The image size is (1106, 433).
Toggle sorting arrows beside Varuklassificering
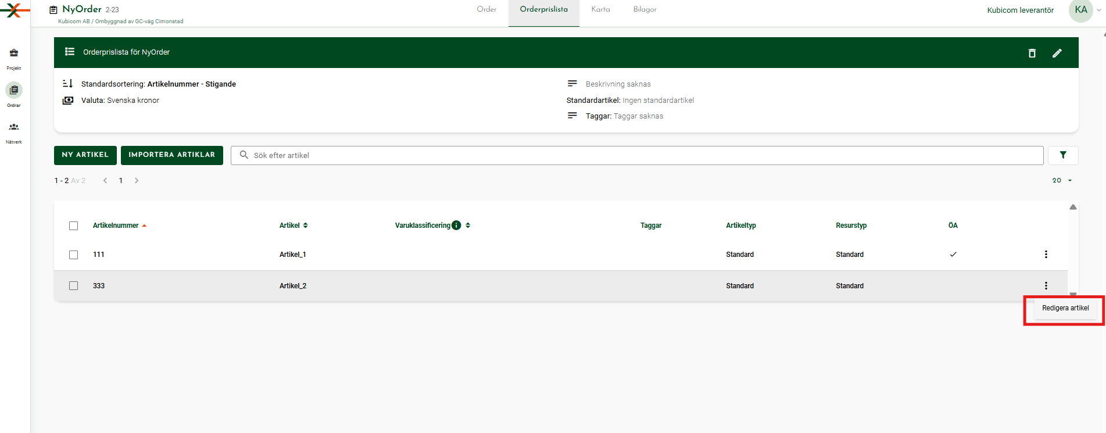[x=468, y=226]
